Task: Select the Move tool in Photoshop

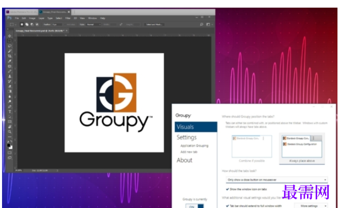Action: [x=10, y=36]
